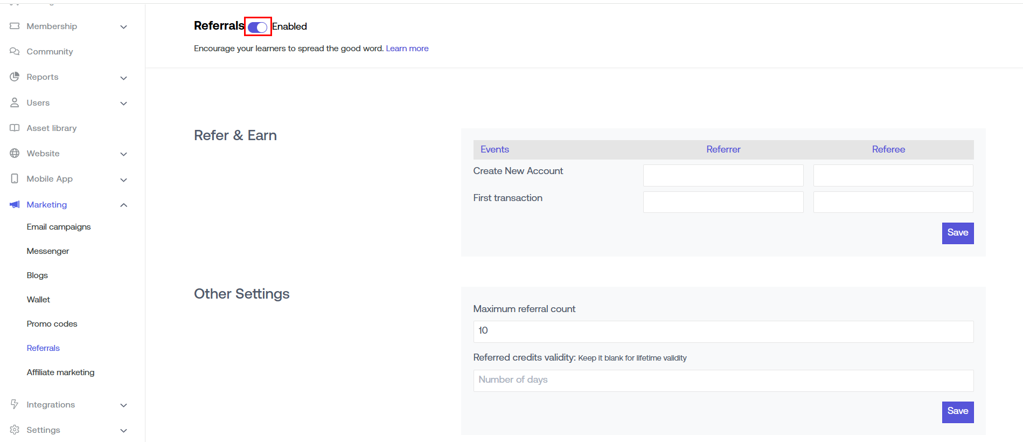1023x442 pixels.
Task: Click the Settings gear icon
Action: point(15,430)
